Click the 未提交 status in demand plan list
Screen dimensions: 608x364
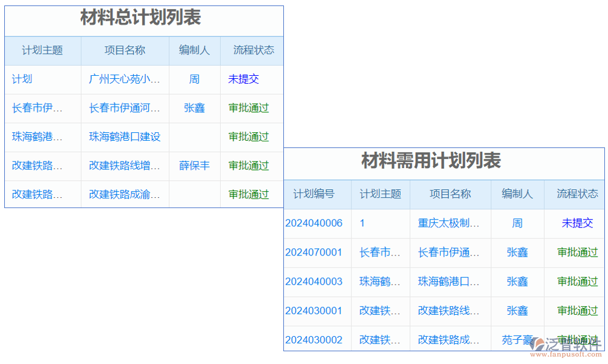[576, 223]
